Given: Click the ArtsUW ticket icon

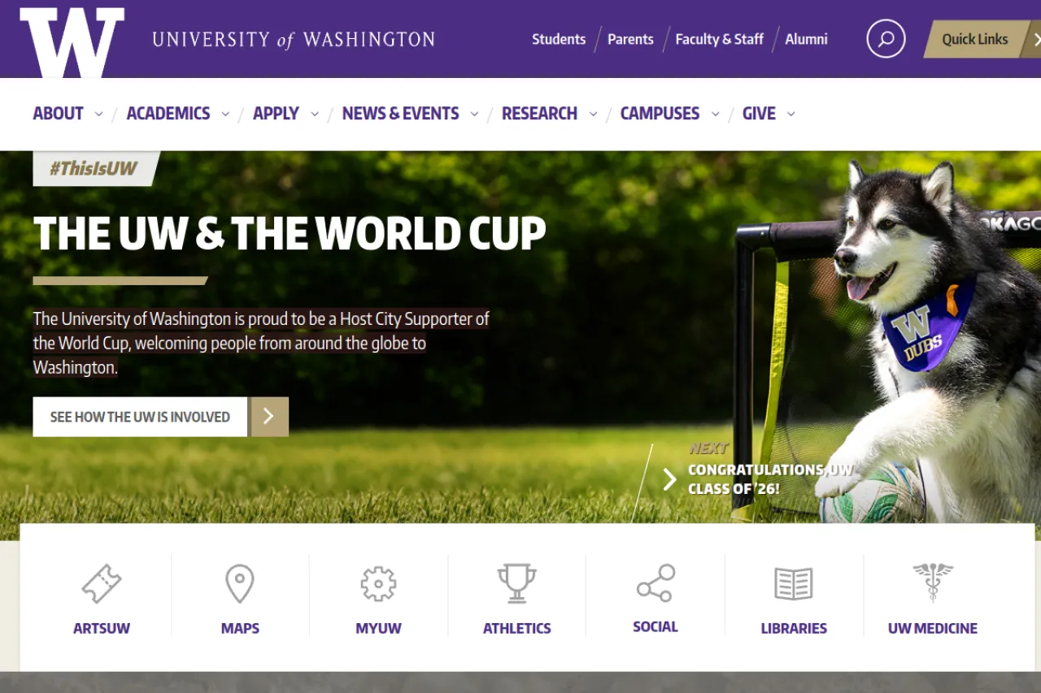Looking at the screenshot, I should pos(102,583).
